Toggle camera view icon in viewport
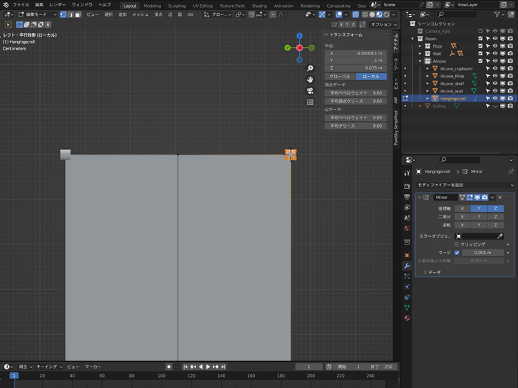Screen dimensions: 518x388 tap(310, 90)
